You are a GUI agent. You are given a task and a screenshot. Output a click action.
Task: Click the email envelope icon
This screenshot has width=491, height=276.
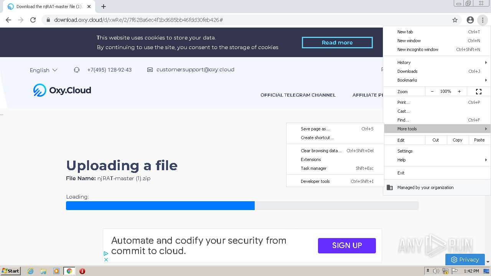pyautogui.click(x=150, y=70)
